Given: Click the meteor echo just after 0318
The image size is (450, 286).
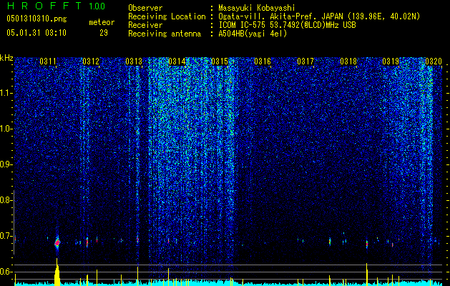Looking at the screenshot, I should click(367, 244).
